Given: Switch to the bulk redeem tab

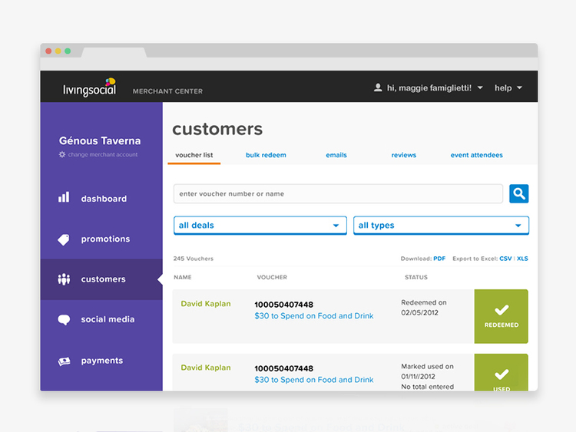Looking at the screenshot, I should [266, 155].
